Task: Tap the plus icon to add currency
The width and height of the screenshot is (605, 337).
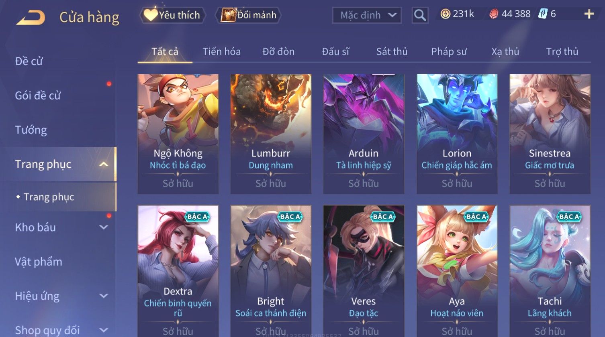Action: click(589, 14)
